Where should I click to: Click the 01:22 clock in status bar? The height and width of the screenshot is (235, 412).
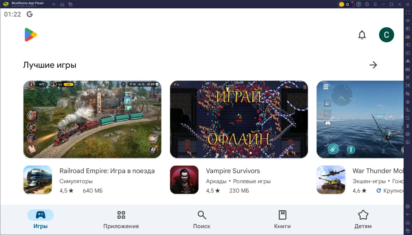[12, 14]
